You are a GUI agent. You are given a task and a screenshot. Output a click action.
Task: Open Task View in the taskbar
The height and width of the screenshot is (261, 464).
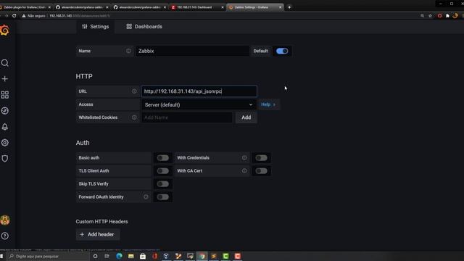point(107,256)
